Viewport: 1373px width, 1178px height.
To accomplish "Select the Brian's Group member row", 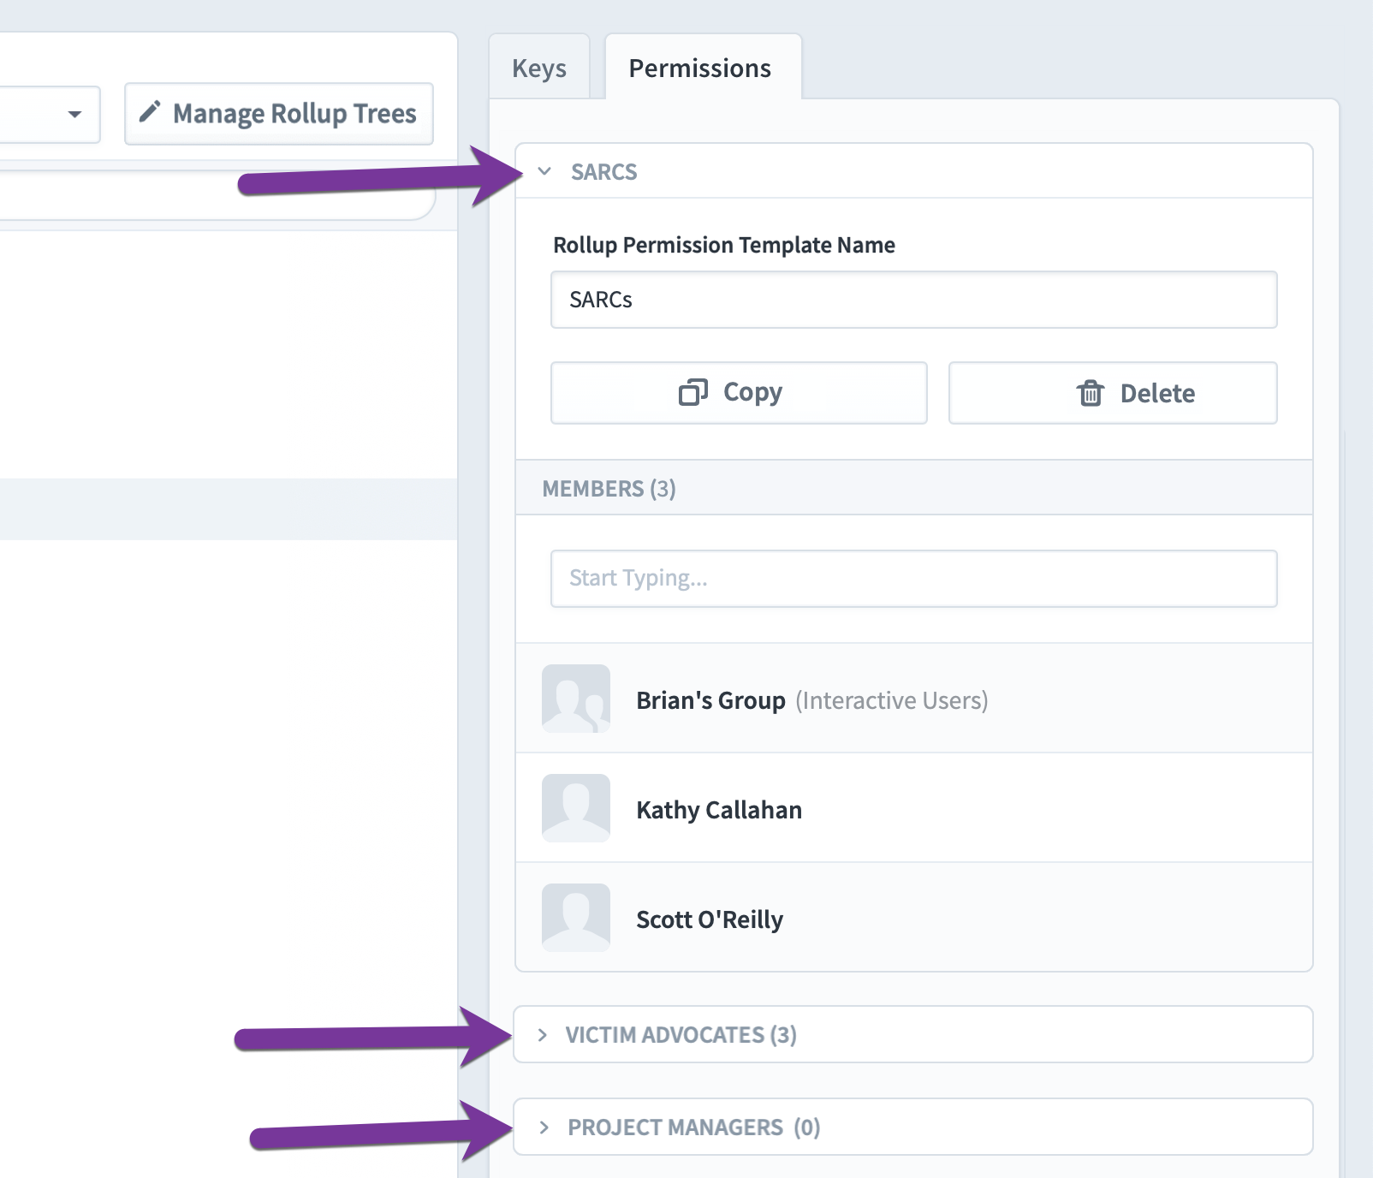I will click(x=914, y=699).
